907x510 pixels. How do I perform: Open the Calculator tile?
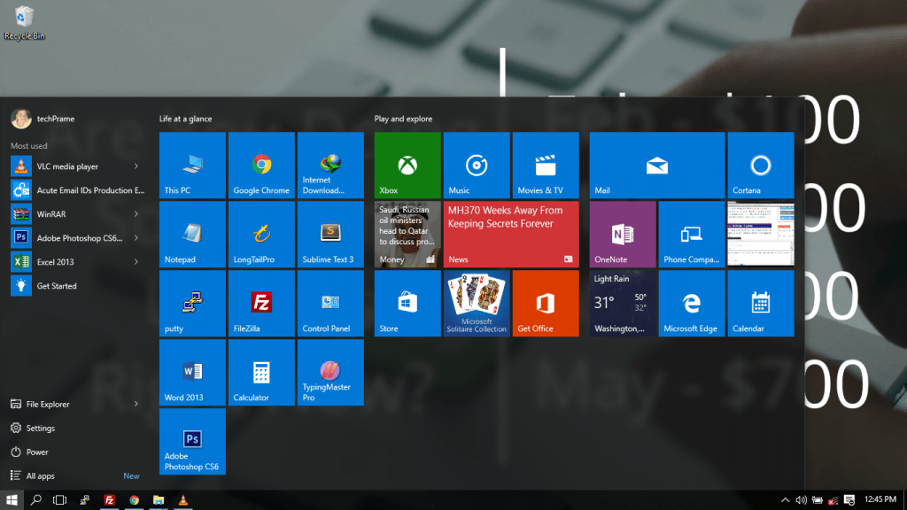tap(261, 373)
